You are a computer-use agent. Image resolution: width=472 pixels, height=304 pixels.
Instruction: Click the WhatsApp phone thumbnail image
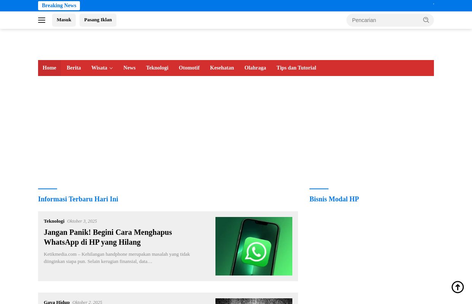pos(254,246)
